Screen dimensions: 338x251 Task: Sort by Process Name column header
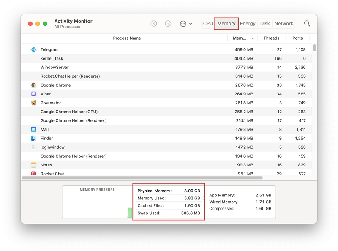coord(127,38)
